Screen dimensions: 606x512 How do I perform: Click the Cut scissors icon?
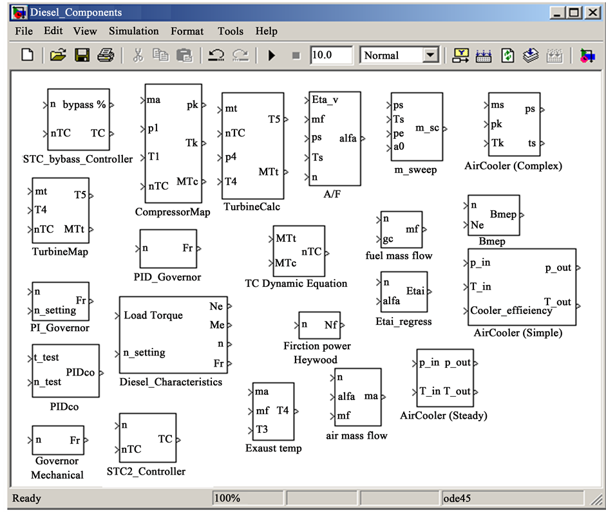(x=137, y=55)
